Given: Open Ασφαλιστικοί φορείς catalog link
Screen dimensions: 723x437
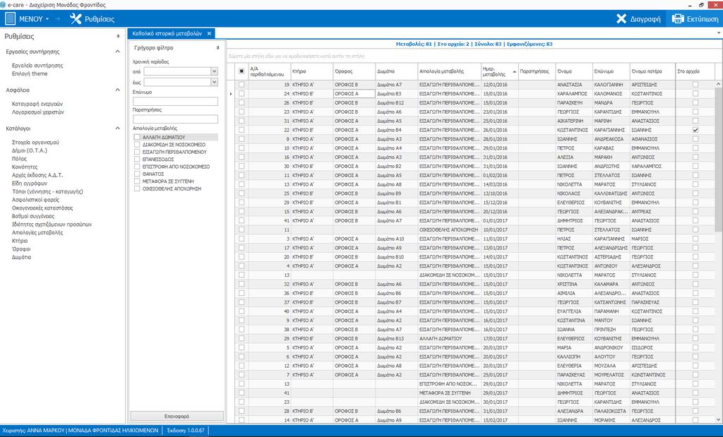Looking at the screenshot, I should (35, 200).
